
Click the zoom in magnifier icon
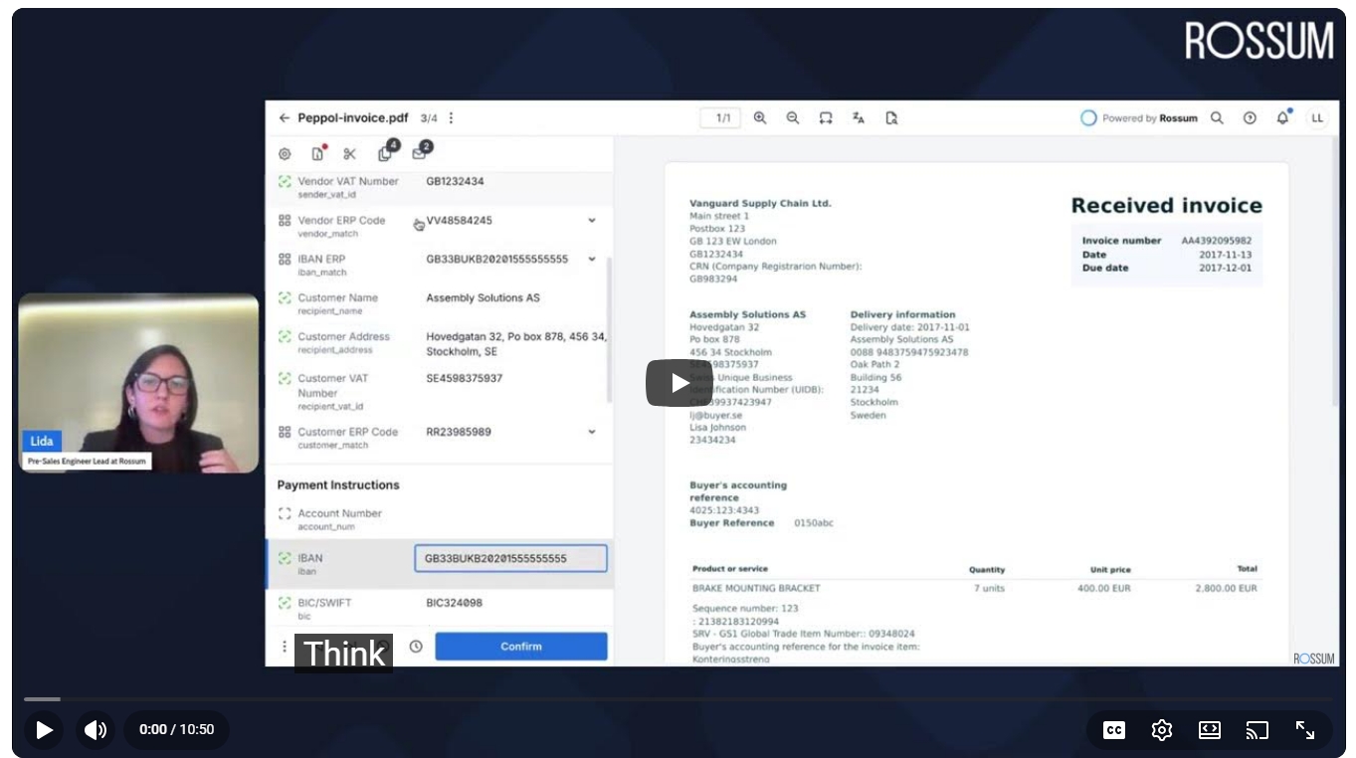point(760,117)
